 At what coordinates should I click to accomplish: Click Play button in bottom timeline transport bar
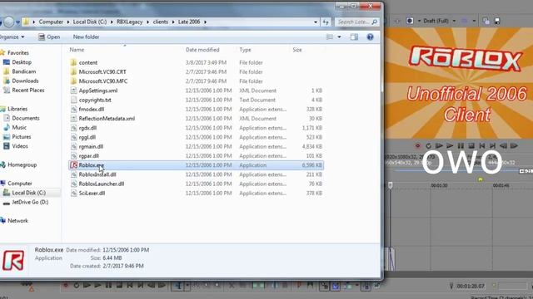97,286
